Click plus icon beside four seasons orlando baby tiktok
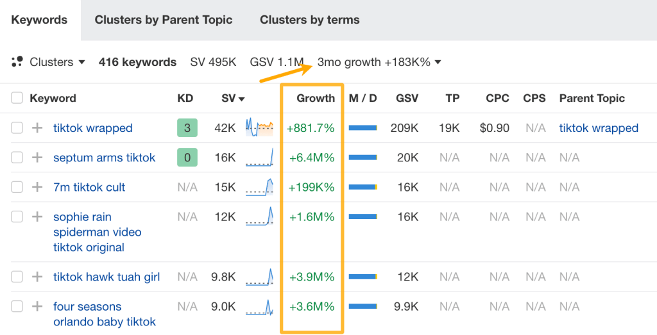The height and width of the screenshot is (335, 657). pyautogui.click(x=38, y=307)
